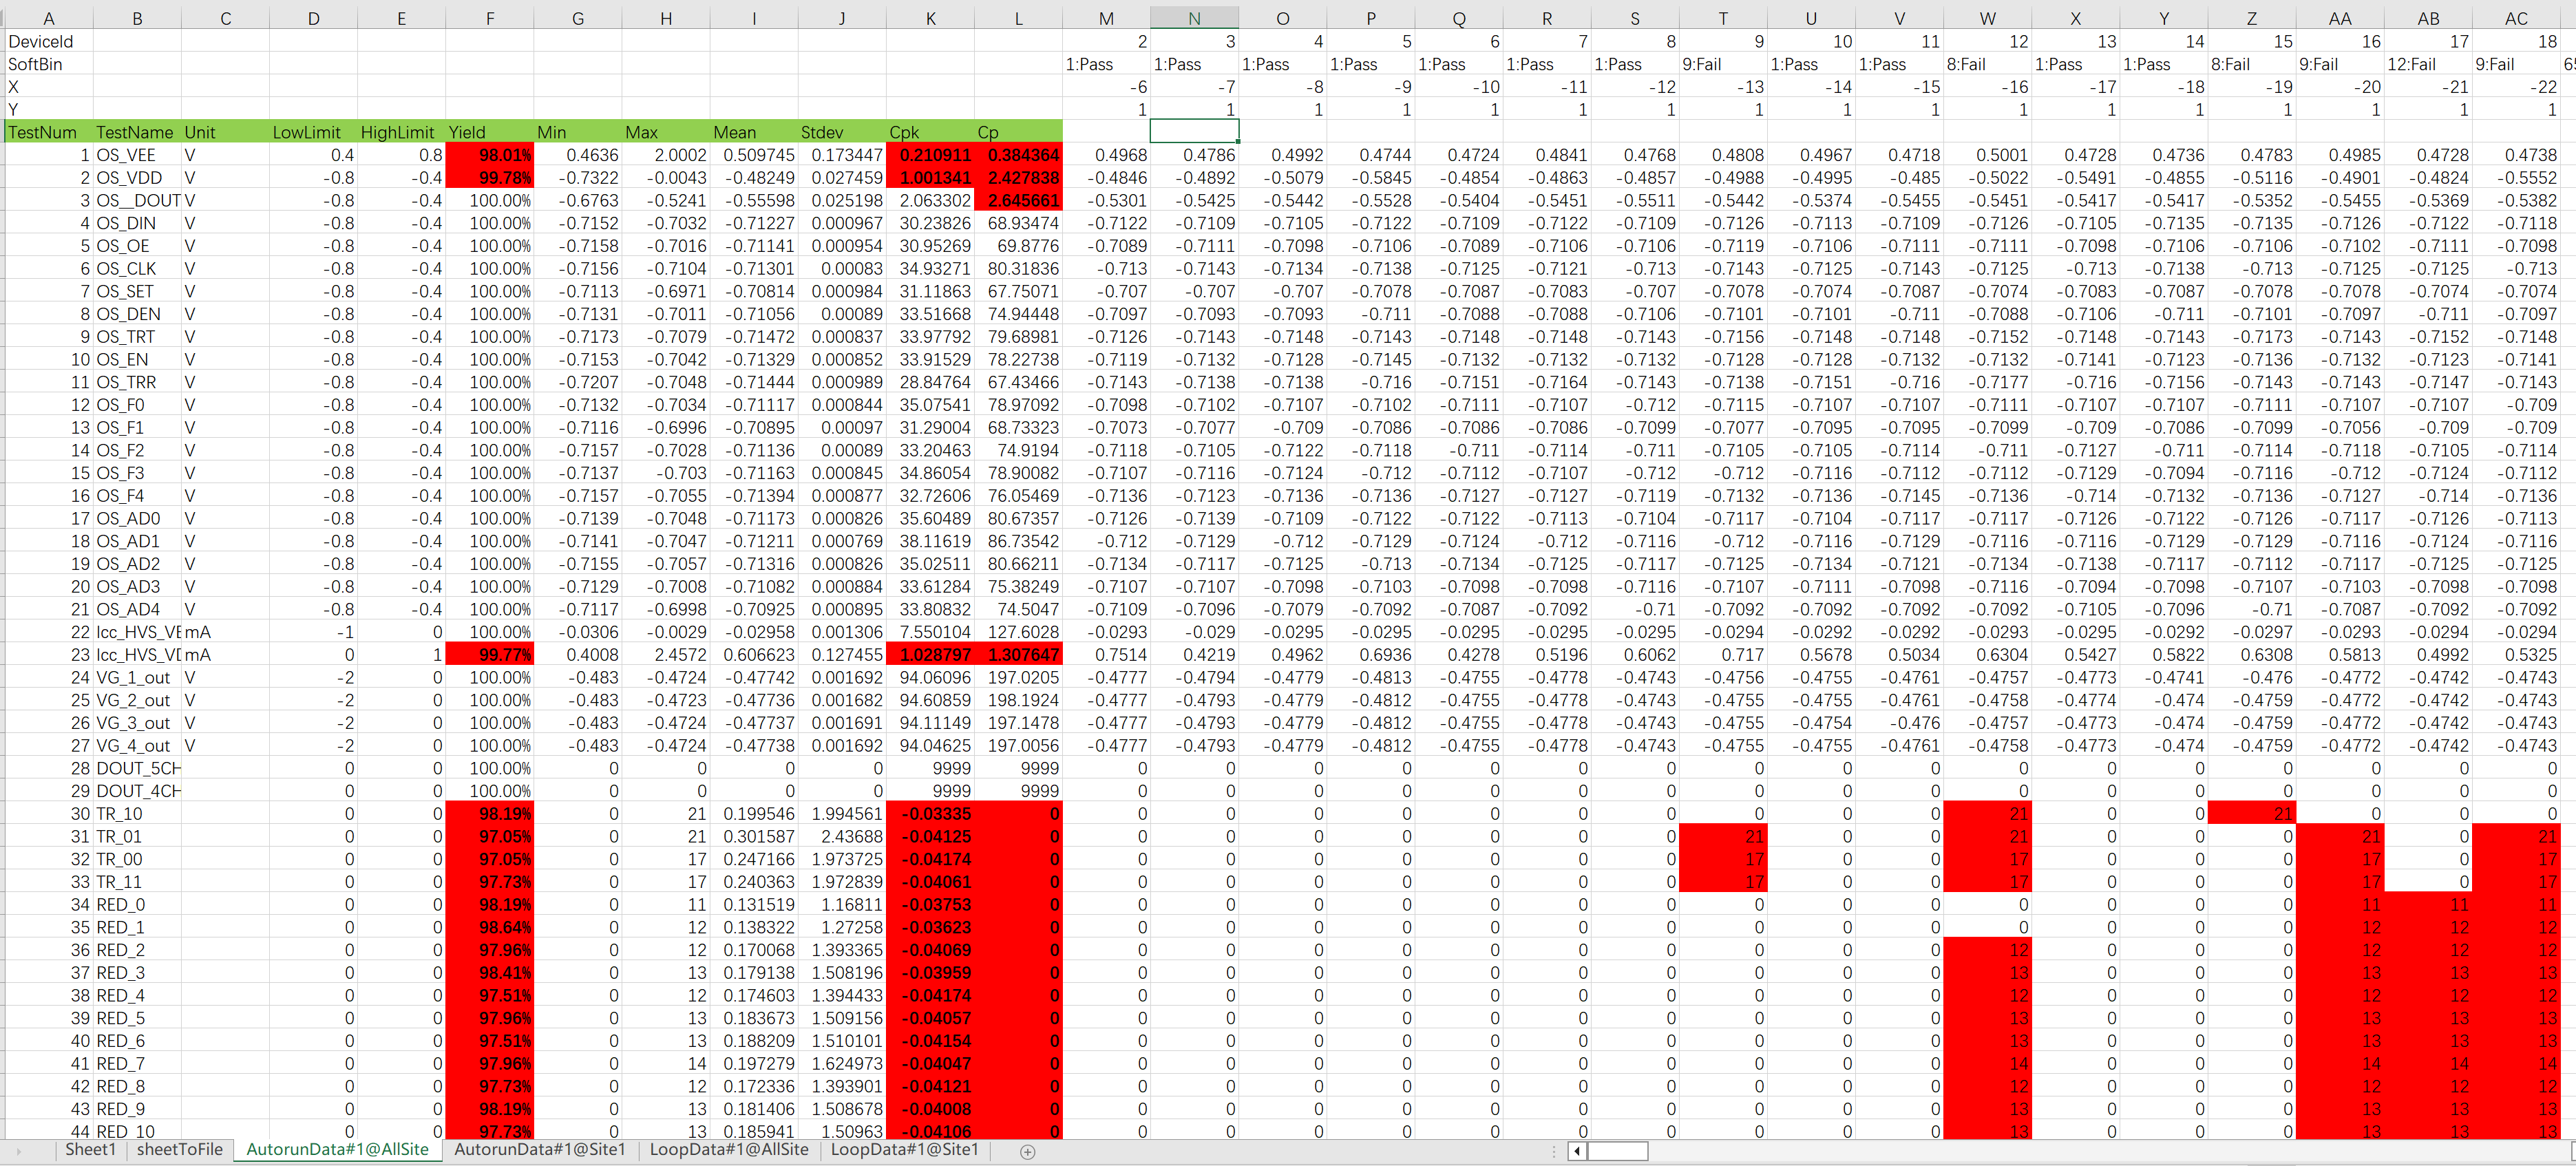Viewport: 2576px width, 1166px height.
Task: Select the RED_9 test name cell
Action: coord(137,1109)
